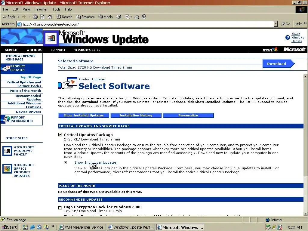Click the Back arrow toolbar button

8,17
